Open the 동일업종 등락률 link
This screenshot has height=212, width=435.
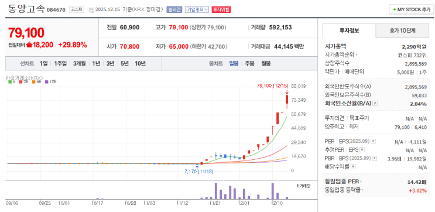click(344, 190)
